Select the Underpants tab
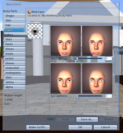Image resolution: width=123 pixels, height=133 pixels. [14, 73]
